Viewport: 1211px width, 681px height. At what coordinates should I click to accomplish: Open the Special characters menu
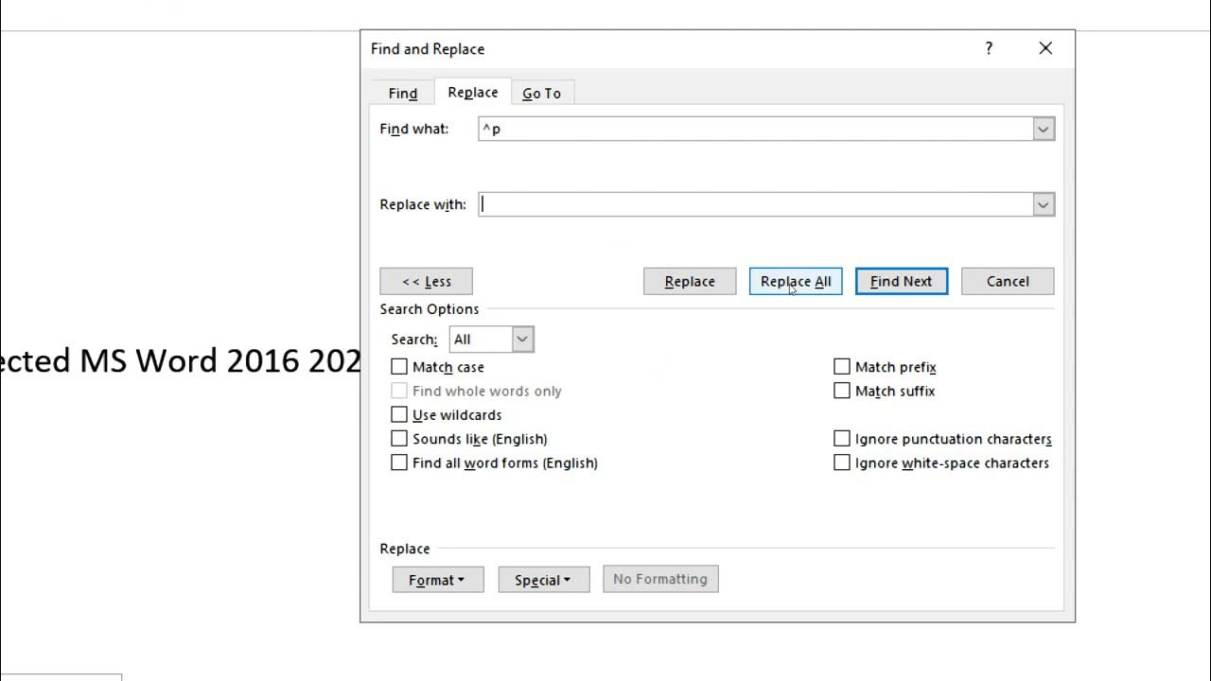(x=543, y=580)
